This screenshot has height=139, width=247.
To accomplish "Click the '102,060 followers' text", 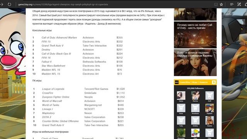I will (195, 88).
